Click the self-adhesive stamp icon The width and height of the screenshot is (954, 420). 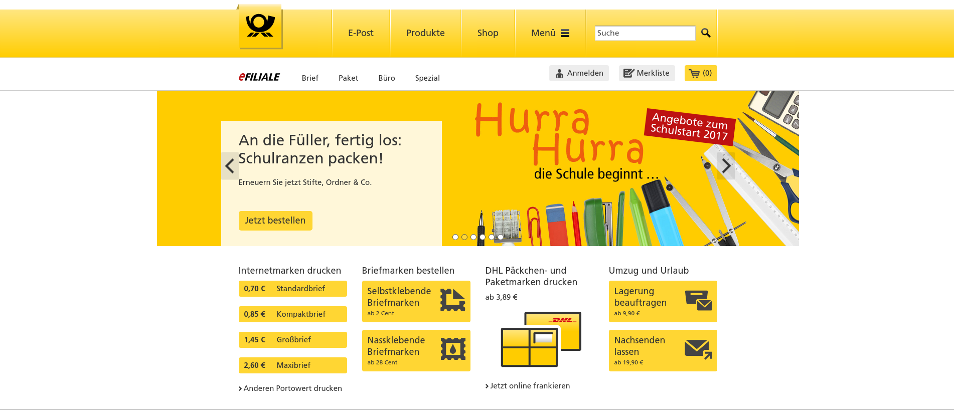tap(452, 300)
